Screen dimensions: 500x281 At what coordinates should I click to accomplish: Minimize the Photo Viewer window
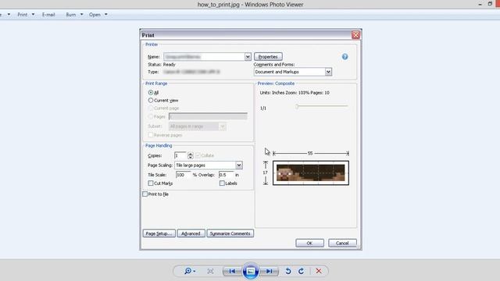coord(480,4)
